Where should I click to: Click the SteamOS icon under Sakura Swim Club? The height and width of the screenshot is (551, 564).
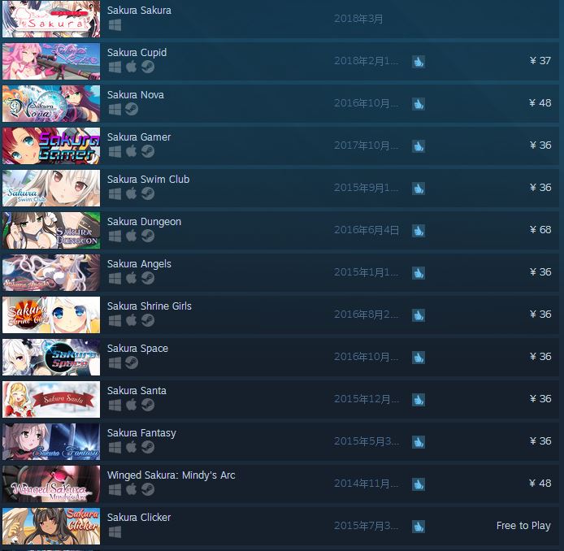147,193
